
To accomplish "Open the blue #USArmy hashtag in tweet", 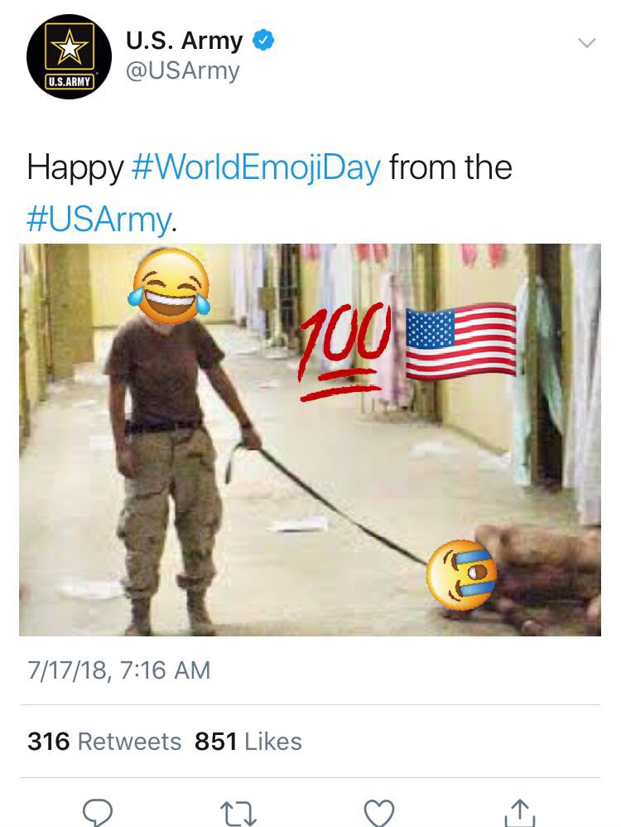I will (99, 220).
